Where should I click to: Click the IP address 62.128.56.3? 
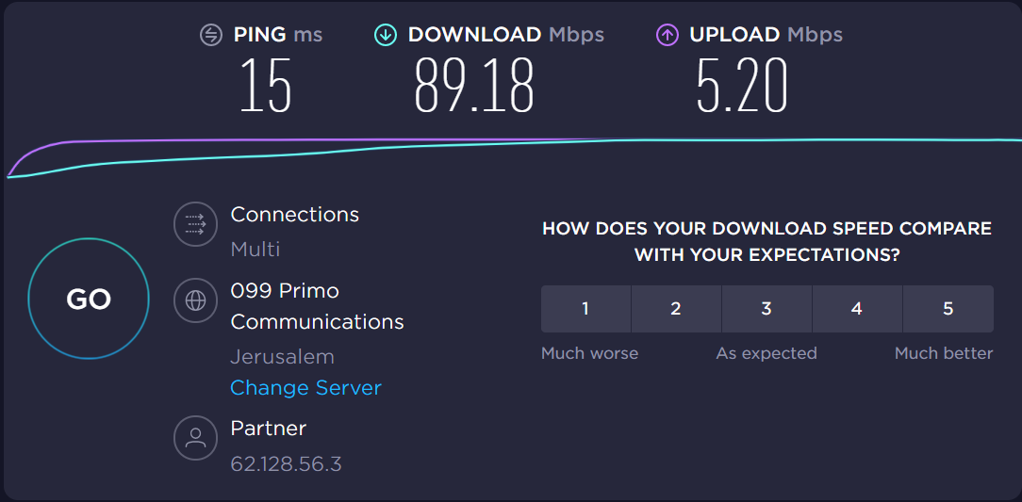pos(286,464)
